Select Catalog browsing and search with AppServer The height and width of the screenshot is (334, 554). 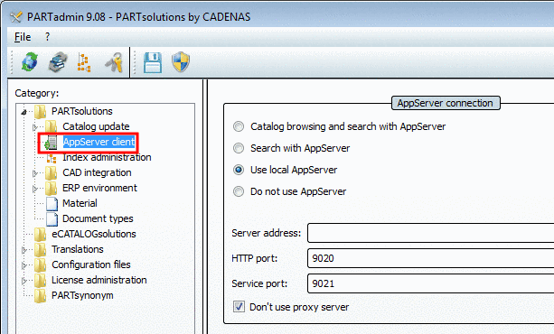[239, 126]
